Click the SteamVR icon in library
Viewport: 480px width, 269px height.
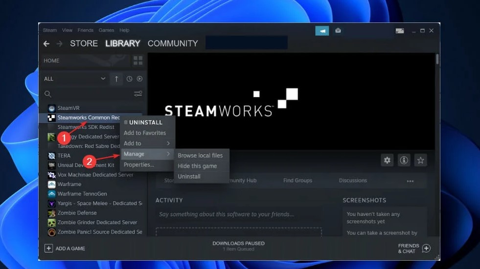point(51,108)
